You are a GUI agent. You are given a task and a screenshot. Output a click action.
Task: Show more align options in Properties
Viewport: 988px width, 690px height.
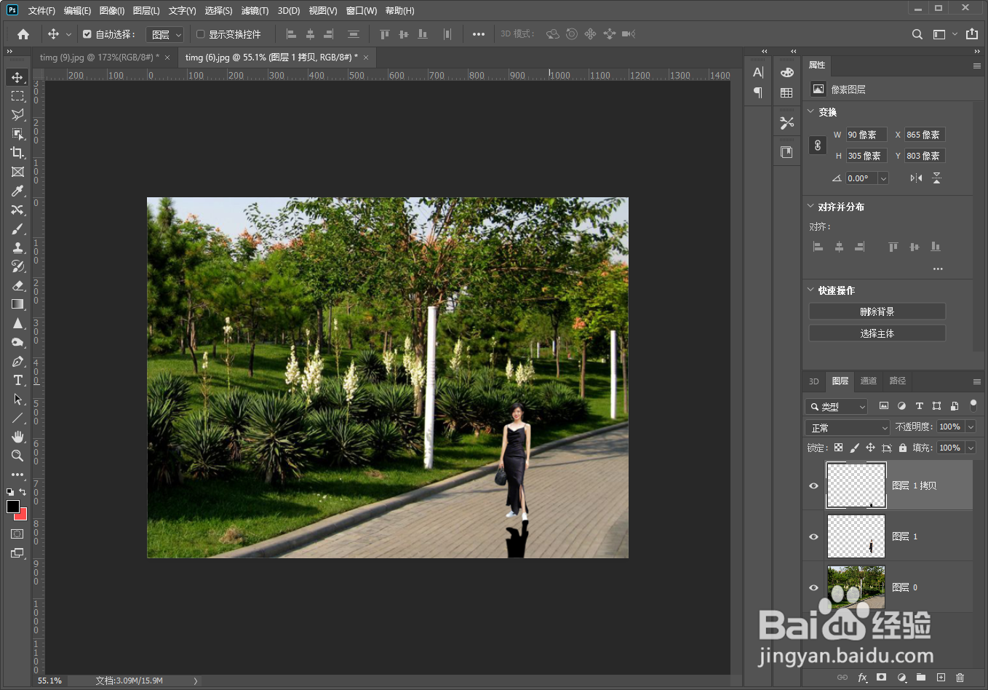(938, 269)
